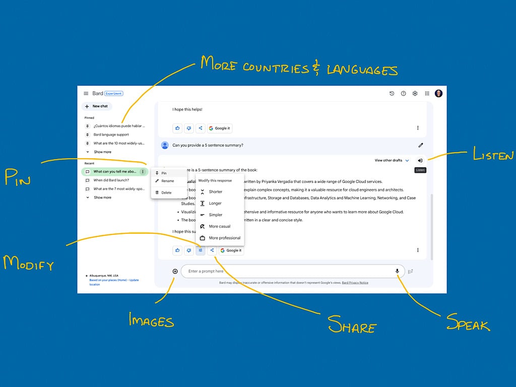
Task: Share the first response
Action: [201, 128]
